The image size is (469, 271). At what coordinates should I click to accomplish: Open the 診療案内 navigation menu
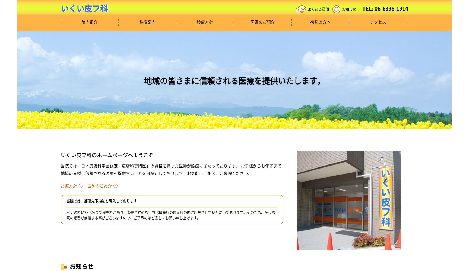(147, 22)
